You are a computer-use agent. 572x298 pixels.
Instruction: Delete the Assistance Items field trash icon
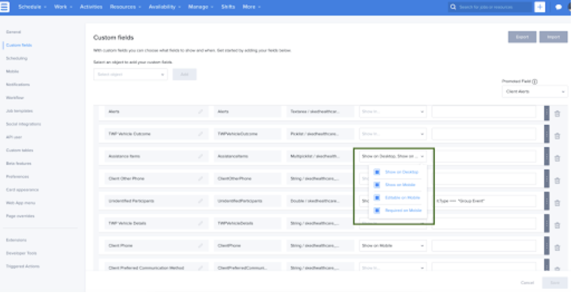point(557,158)
